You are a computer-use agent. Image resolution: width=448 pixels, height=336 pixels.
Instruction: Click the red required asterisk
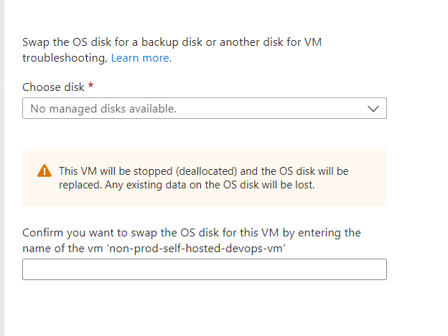pos(91,86)
